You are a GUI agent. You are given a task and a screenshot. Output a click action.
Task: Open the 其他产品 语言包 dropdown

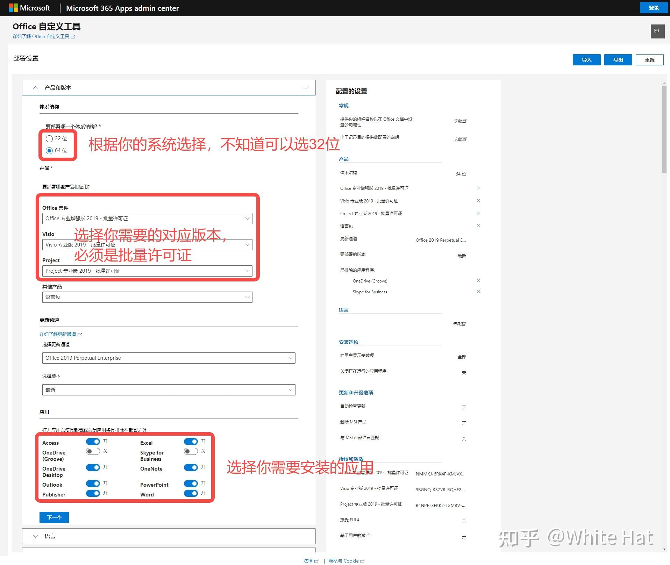coord(147,297)
